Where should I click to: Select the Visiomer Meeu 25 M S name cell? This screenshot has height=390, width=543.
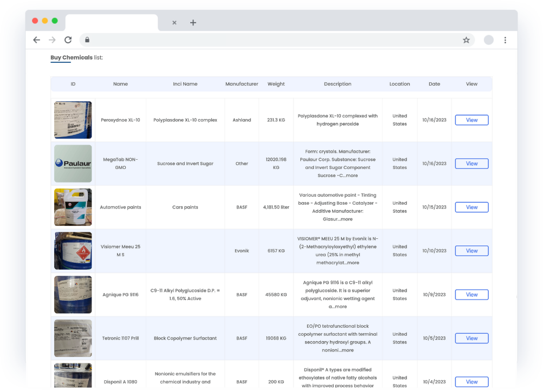[x=120, y=251]
